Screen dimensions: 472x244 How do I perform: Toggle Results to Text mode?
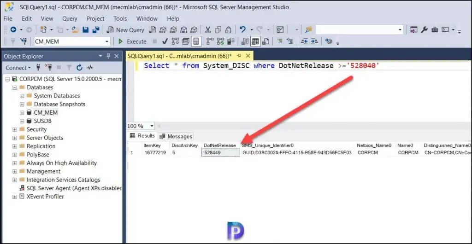pos(245,41)
